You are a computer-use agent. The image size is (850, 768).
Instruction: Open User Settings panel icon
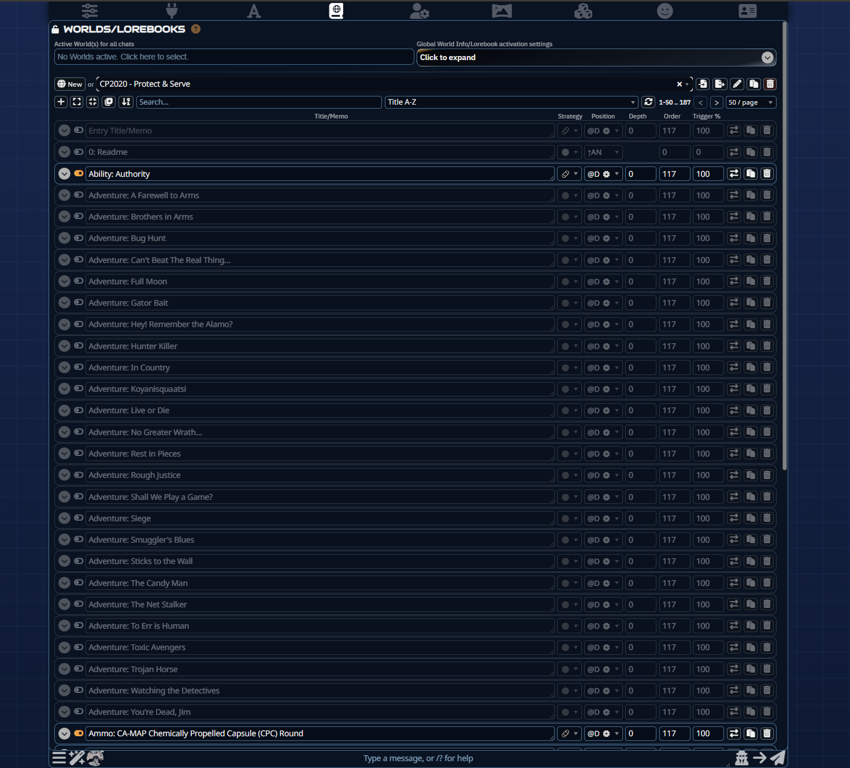tap(420, 11)
